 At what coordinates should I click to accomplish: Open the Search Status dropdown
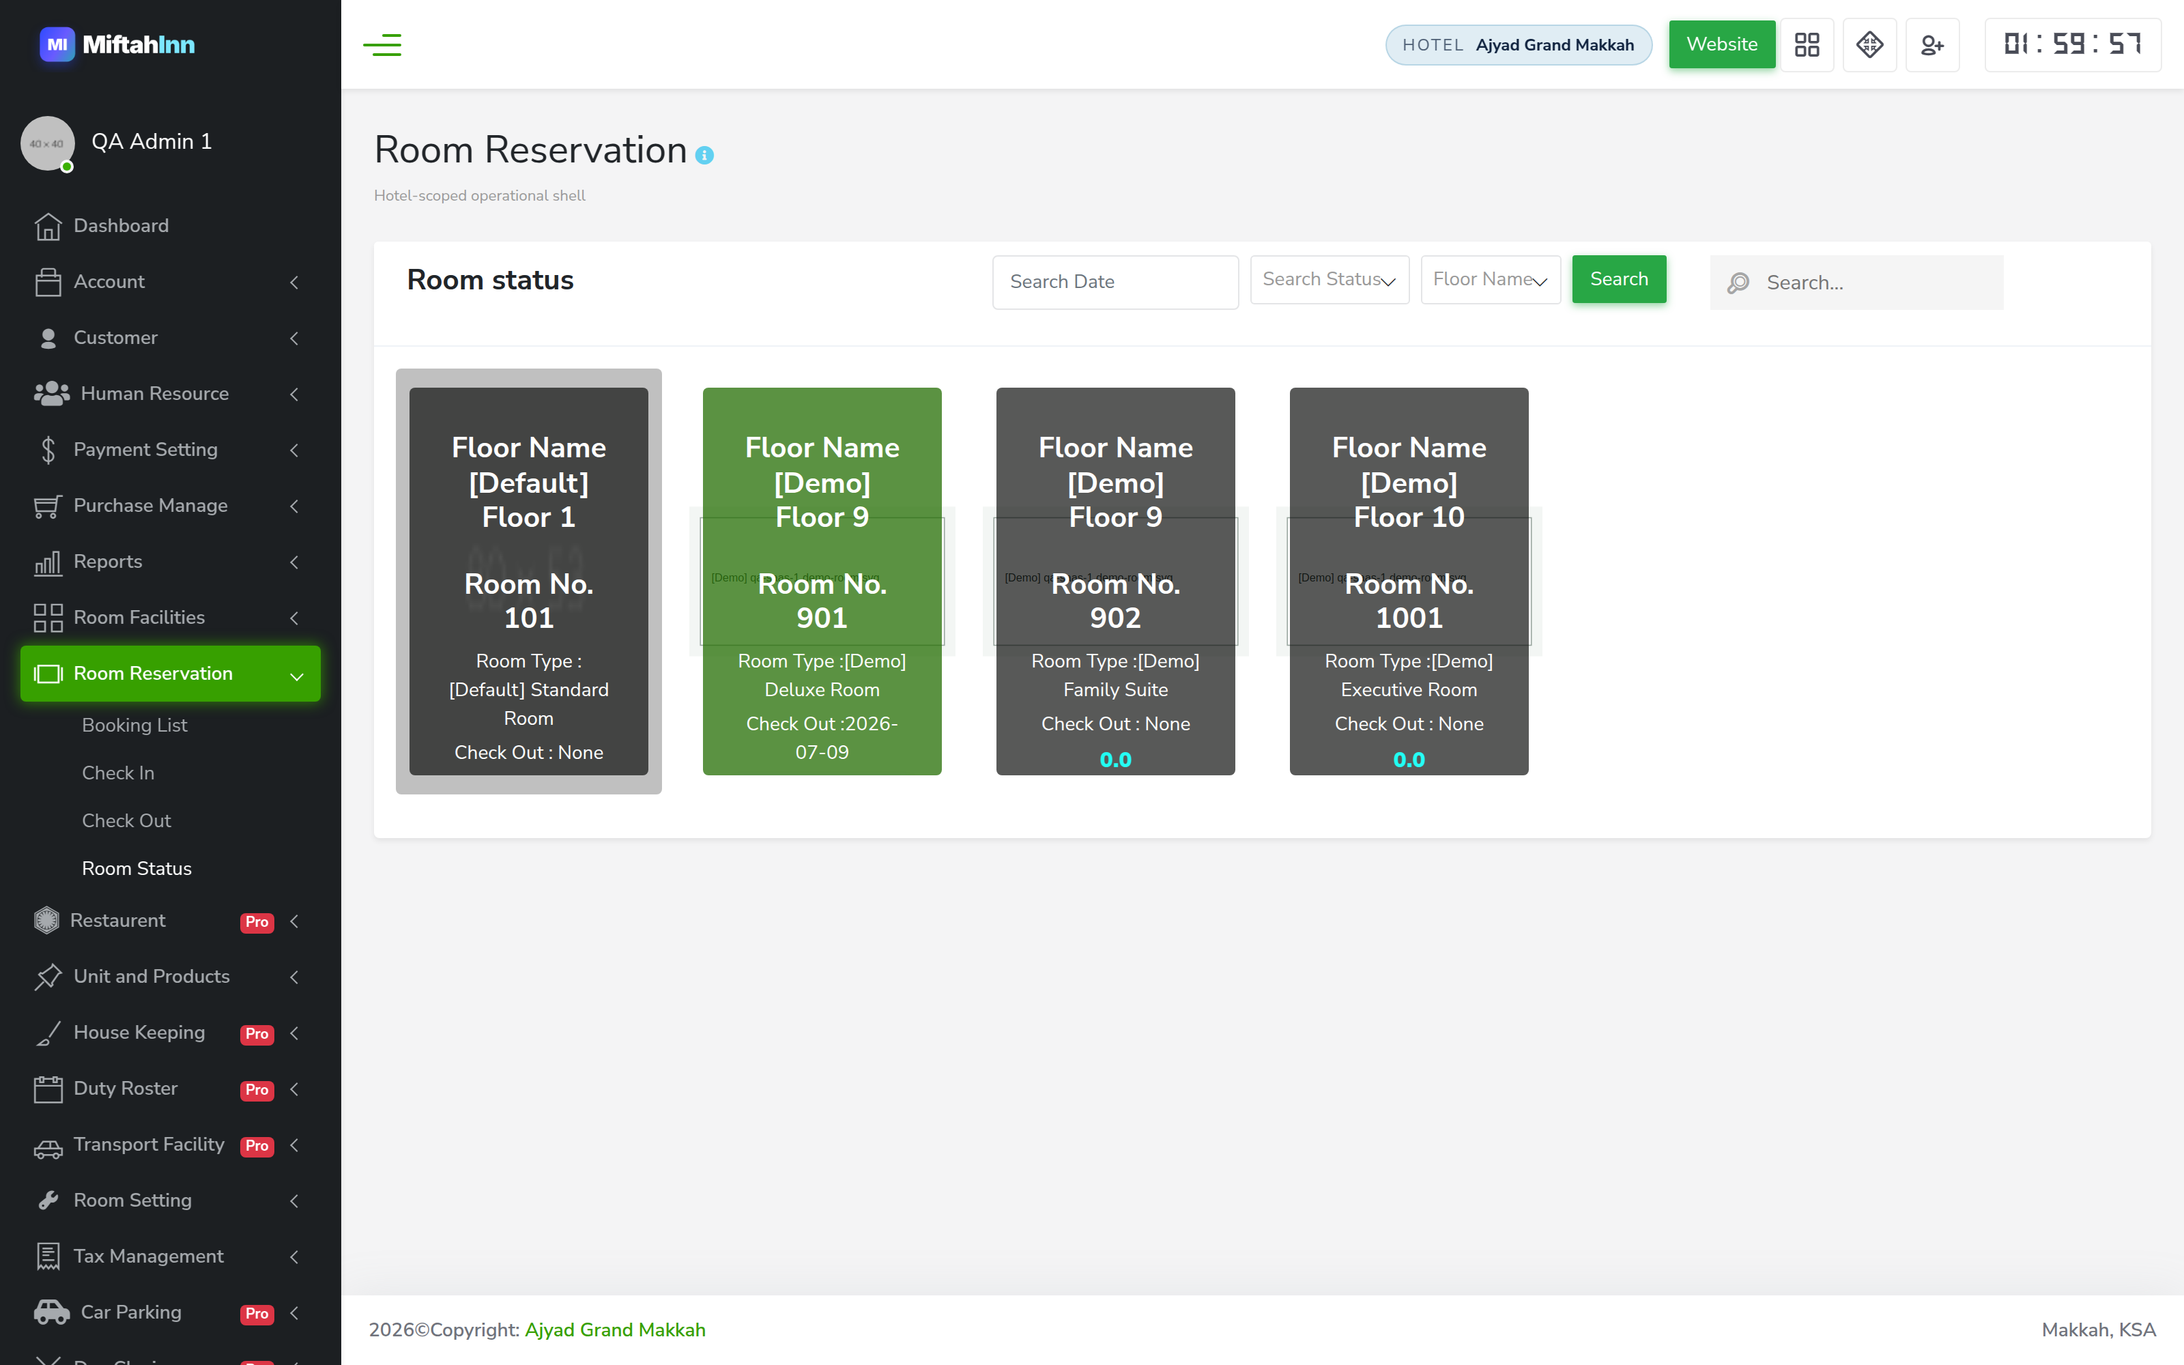(x=1330, y=280)
